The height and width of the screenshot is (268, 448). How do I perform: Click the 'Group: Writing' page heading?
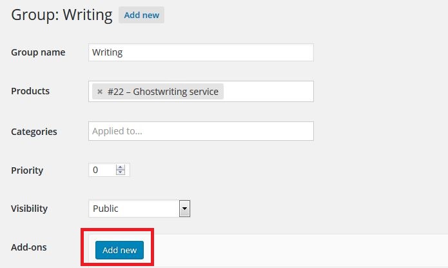pos(62,15)
